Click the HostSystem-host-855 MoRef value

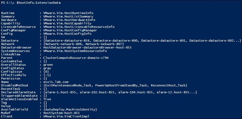[x=62, y=113]
